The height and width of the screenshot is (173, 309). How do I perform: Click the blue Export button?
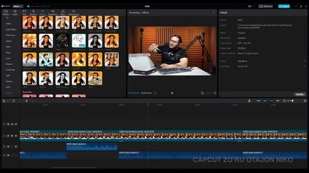click(x=284, y=6)
